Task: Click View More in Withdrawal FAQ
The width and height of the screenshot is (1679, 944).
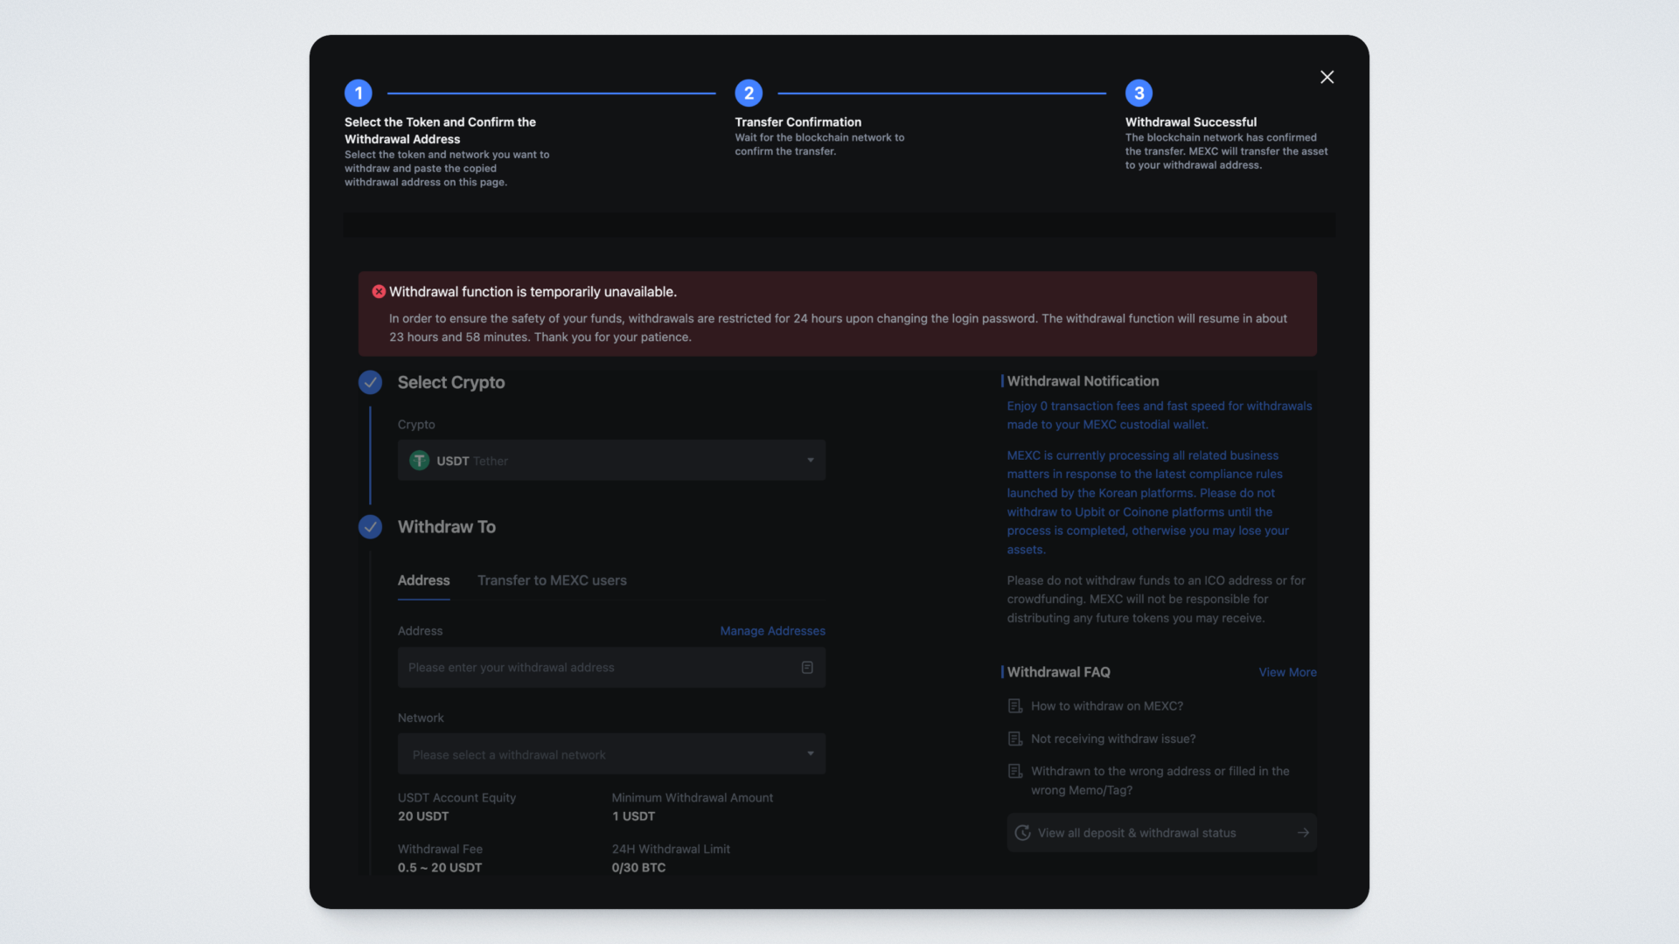Action: tap(1287, 672)
